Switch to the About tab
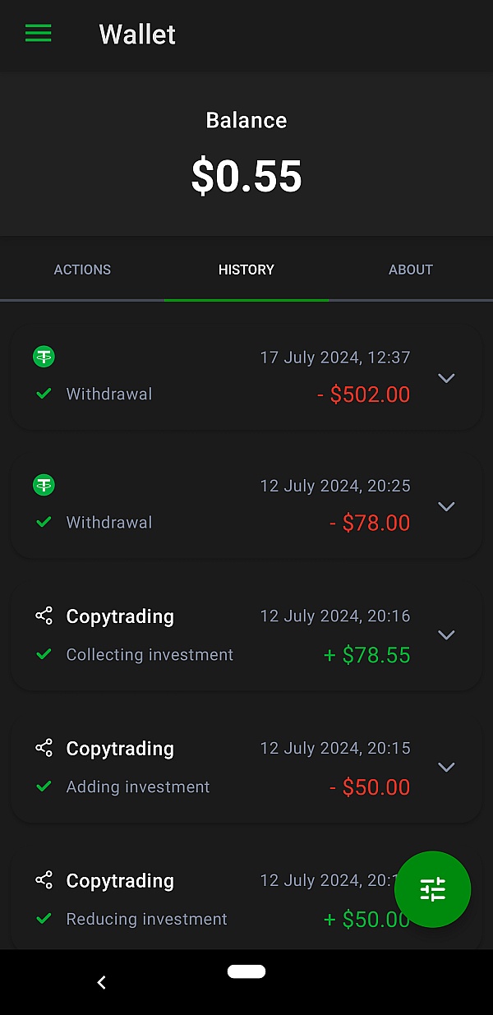The image size is (493, 1015). coord(410,270)
